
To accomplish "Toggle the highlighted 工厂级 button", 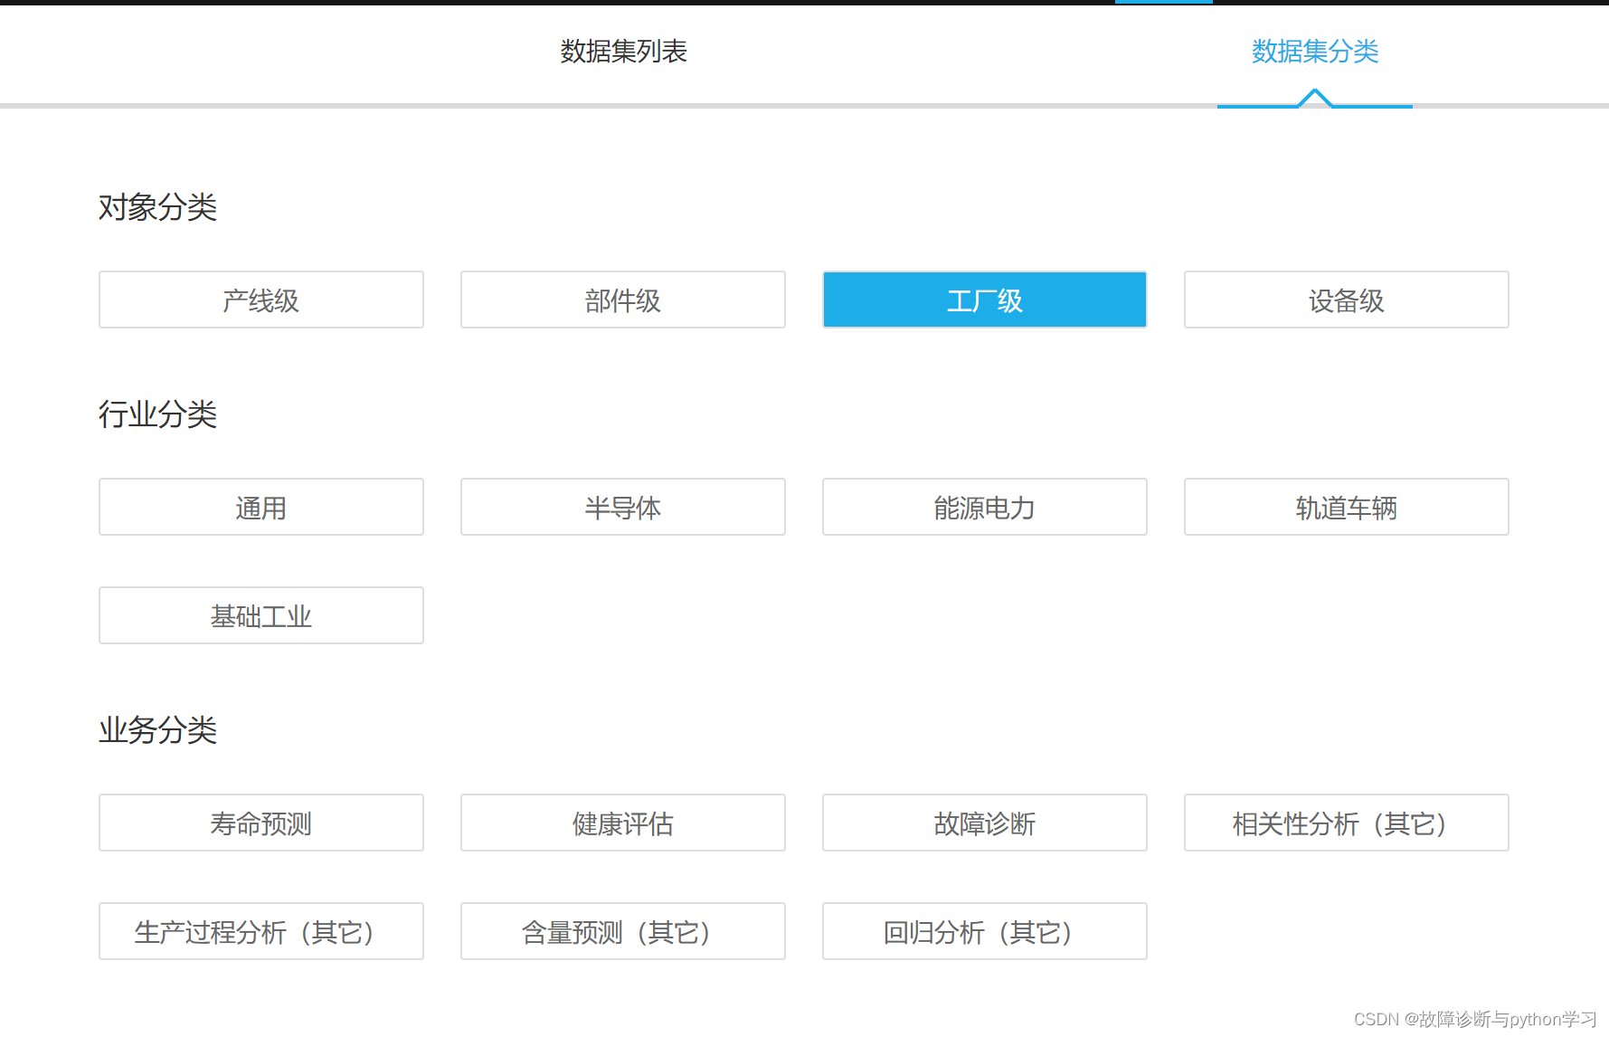I will [x=985, y=300].
